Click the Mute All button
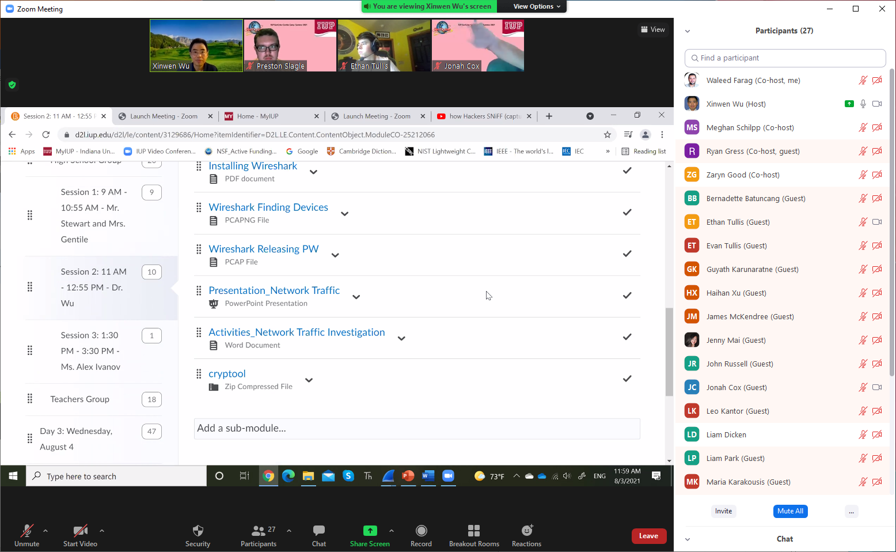Viewport: 896px width, 552px height. tap(790, 511)
